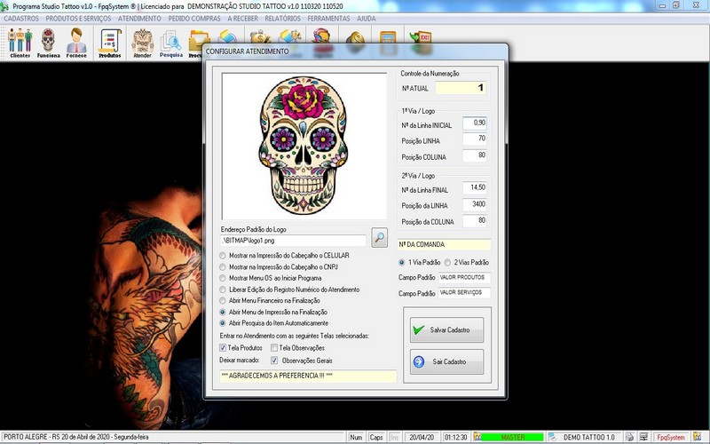
Task: Open the Pesquisa search toolbar icon
Action: (x=170, y=42)
